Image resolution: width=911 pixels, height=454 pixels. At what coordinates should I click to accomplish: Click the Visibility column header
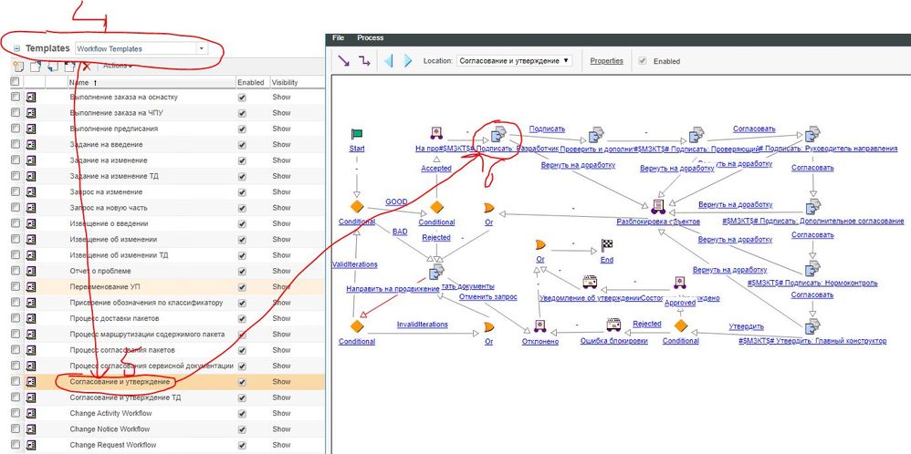click(x=285, y=82)
